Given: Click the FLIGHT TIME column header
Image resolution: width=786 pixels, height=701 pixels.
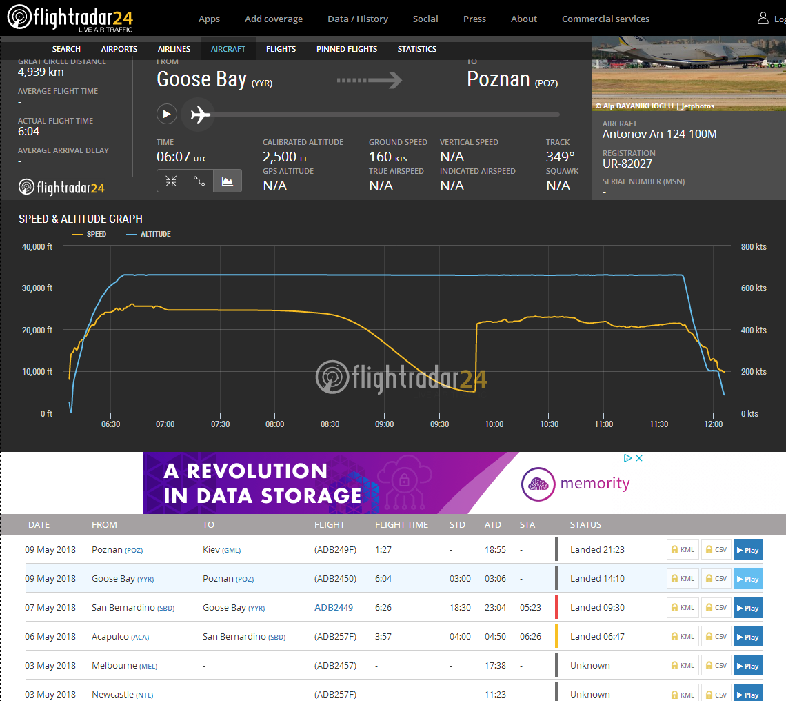Looking at the screenshot, I should (x=401, y=525).
